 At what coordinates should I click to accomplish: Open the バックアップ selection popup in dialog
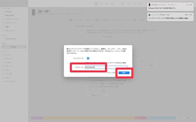tap(88, 58)
